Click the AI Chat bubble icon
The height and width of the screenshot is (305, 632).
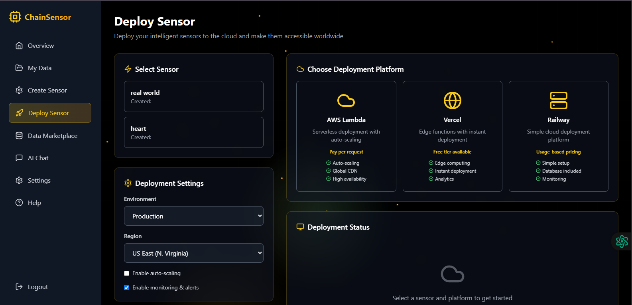[x=19, y=158]
